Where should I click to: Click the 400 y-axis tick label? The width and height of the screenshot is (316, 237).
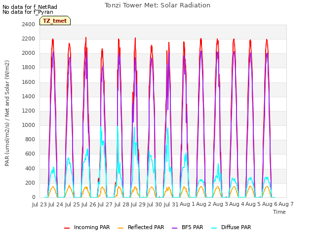[x=30, y=168]
